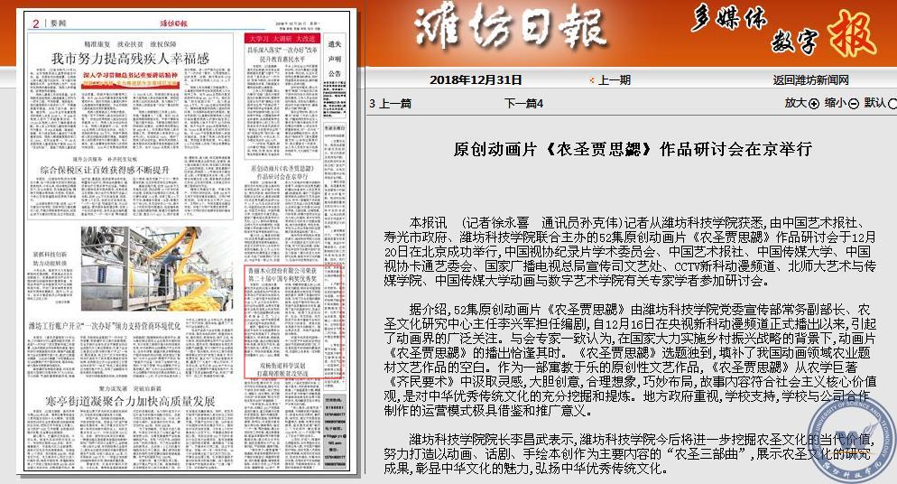Go to the previous issue via 上一期
897x484 pixels.
615,80
